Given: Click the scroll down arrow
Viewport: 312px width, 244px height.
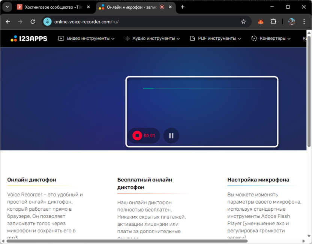Looking at the screenshot, I should coord(309,236).
